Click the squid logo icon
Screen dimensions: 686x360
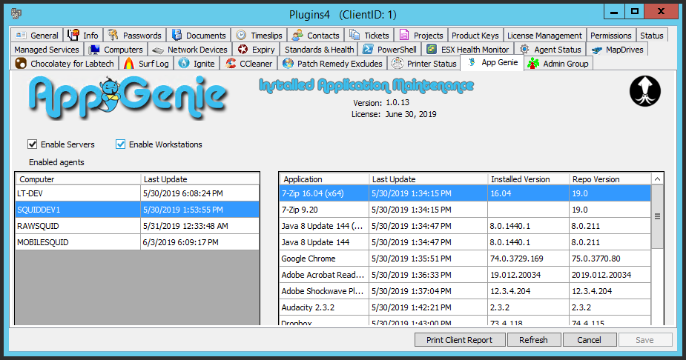(644, 90)
